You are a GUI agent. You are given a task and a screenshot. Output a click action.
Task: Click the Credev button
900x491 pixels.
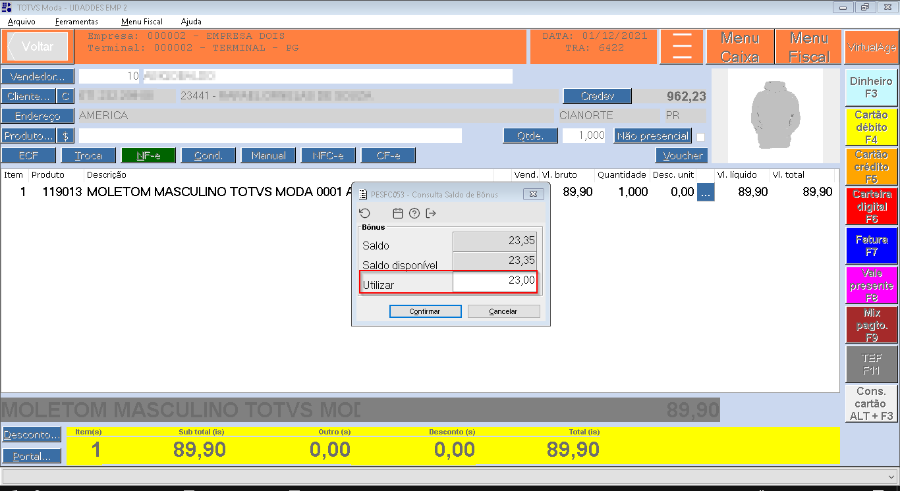(x=598, y=97)
